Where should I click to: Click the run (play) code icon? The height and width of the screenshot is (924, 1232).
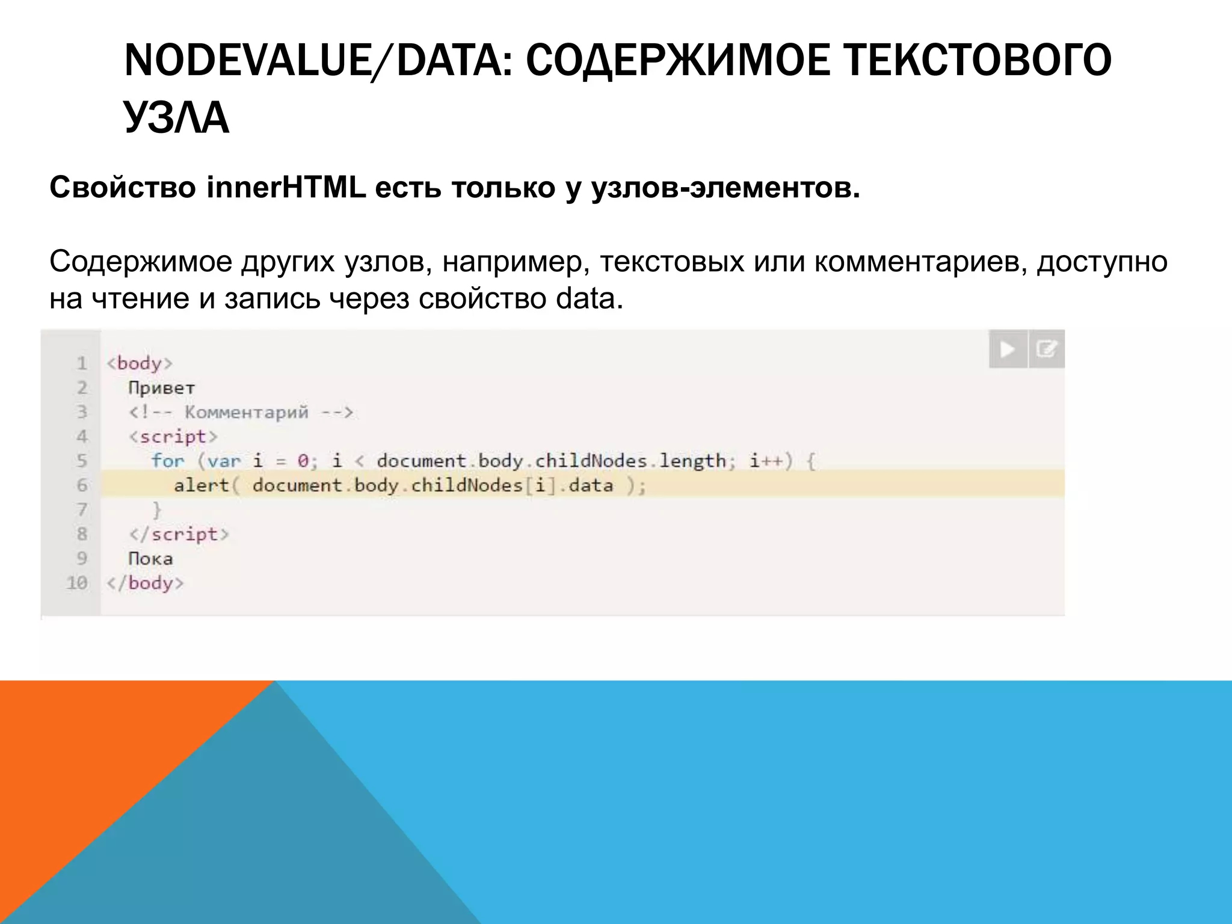(x=1008, y=349)
